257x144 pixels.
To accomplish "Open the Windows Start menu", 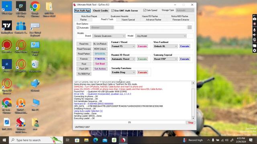I will (4, 140).
